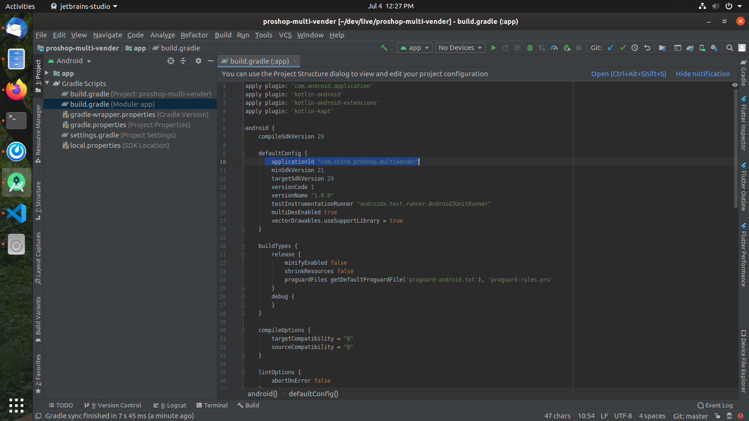Open the Event Log button

point(715,406)
